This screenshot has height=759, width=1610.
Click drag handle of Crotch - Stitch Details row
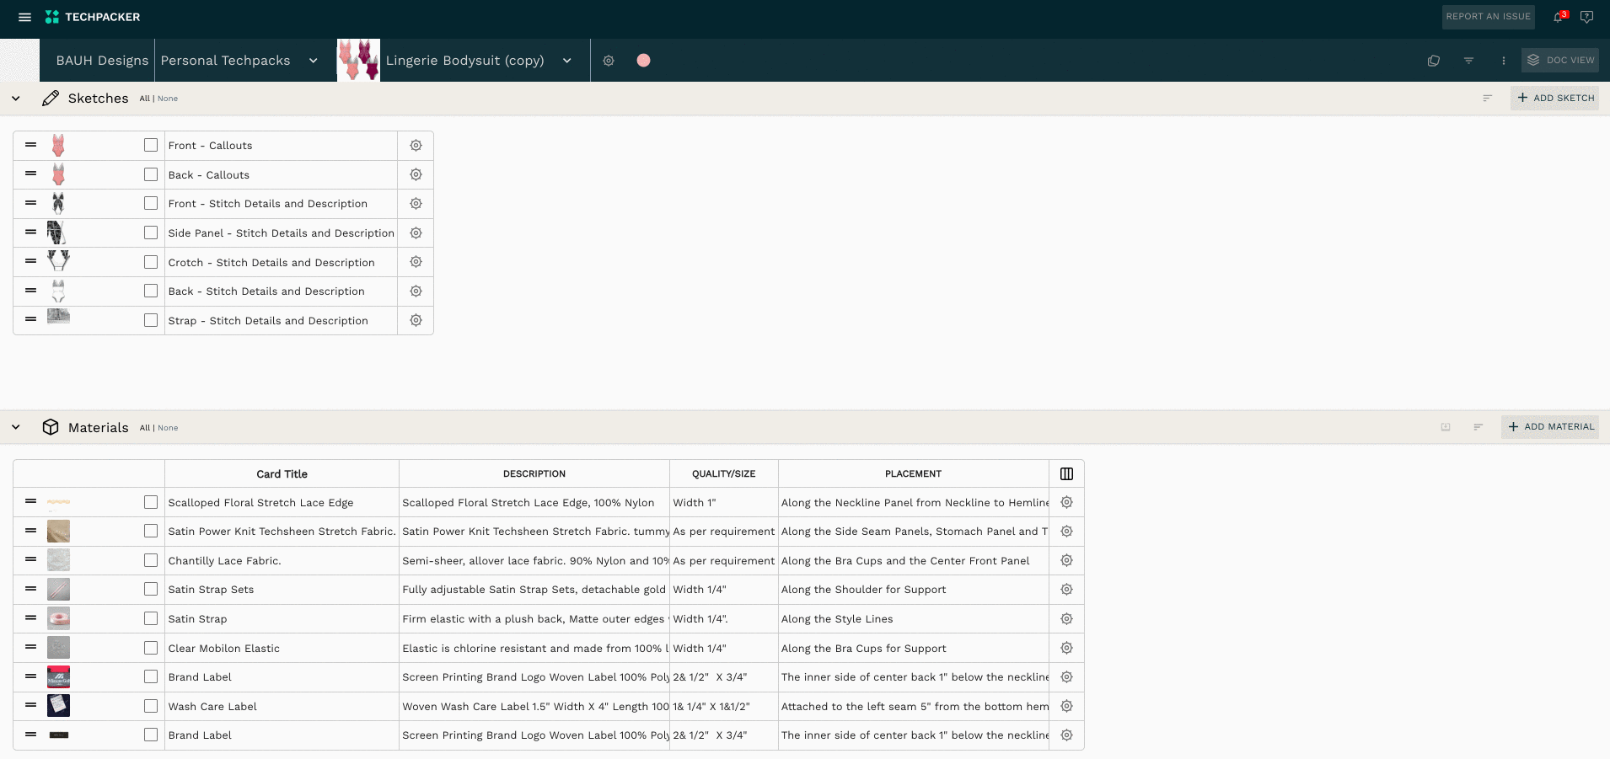(x=30, y=261)
